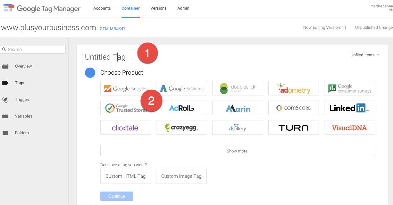This screenshot has width=393, height=205.
Task: Click the Continue button
Action: 117,196
